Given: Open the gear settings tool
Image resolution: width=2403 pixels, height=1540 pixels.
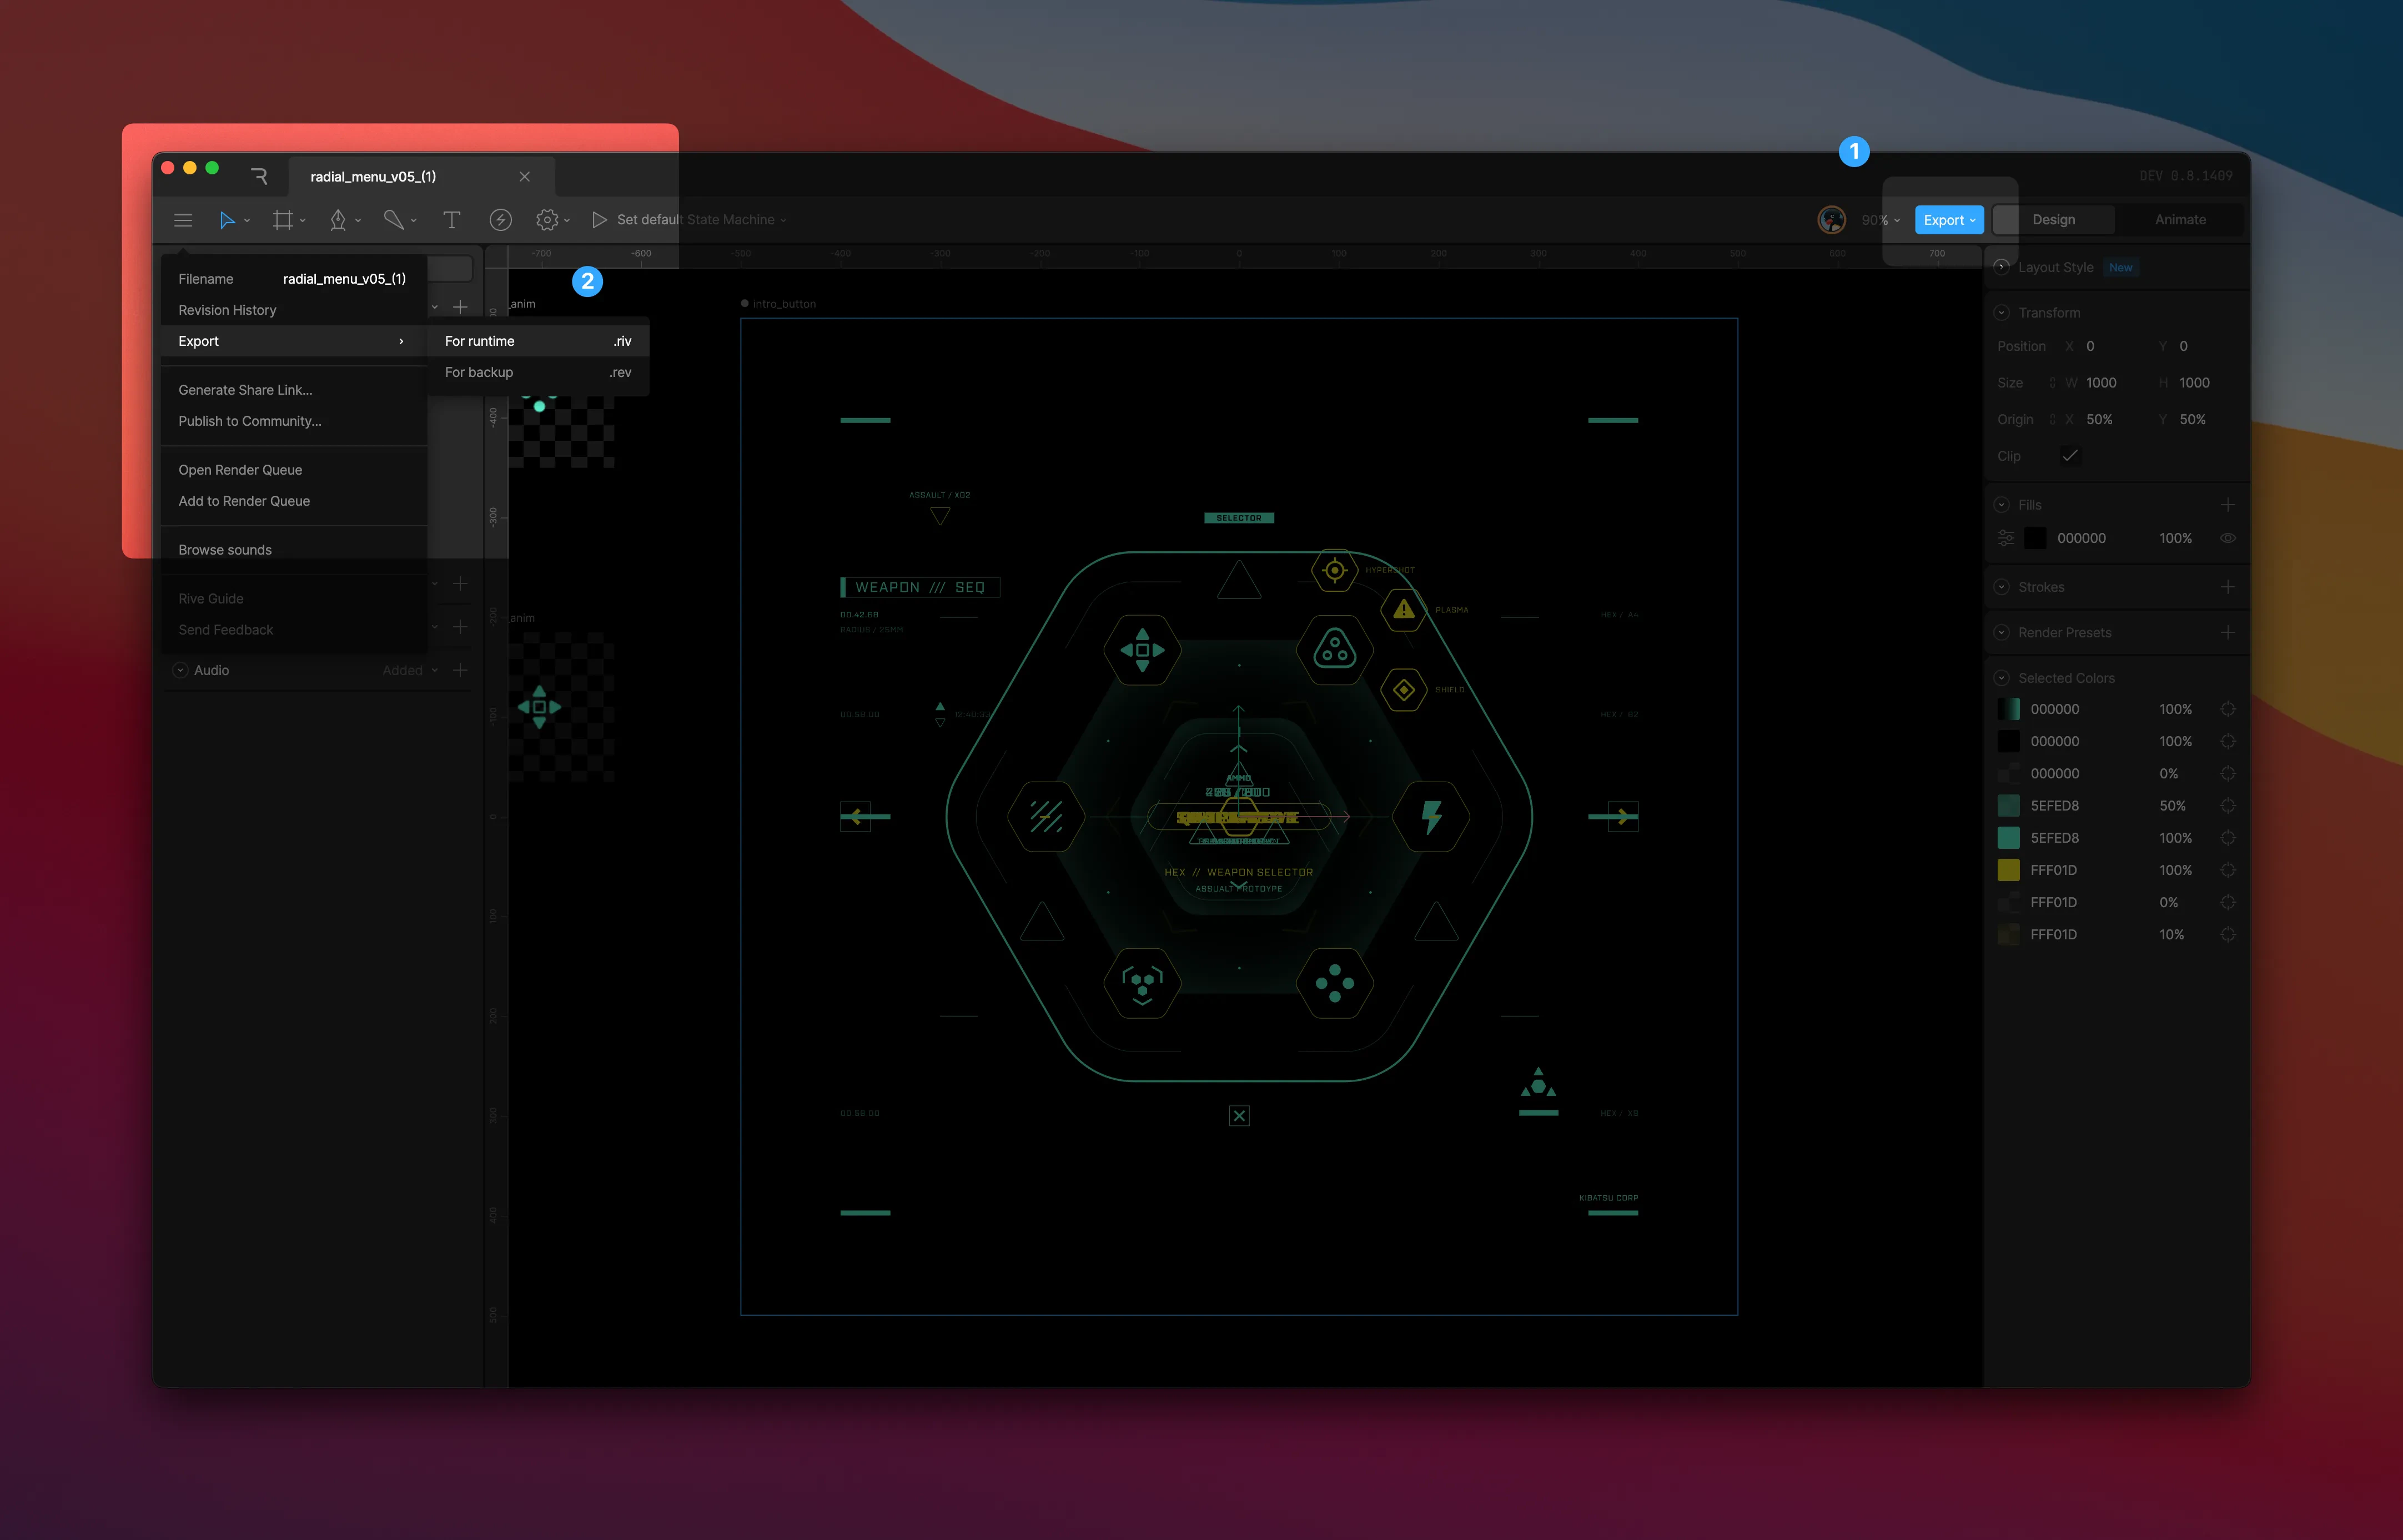Looking at the screenshot, I should coord(546,220).
